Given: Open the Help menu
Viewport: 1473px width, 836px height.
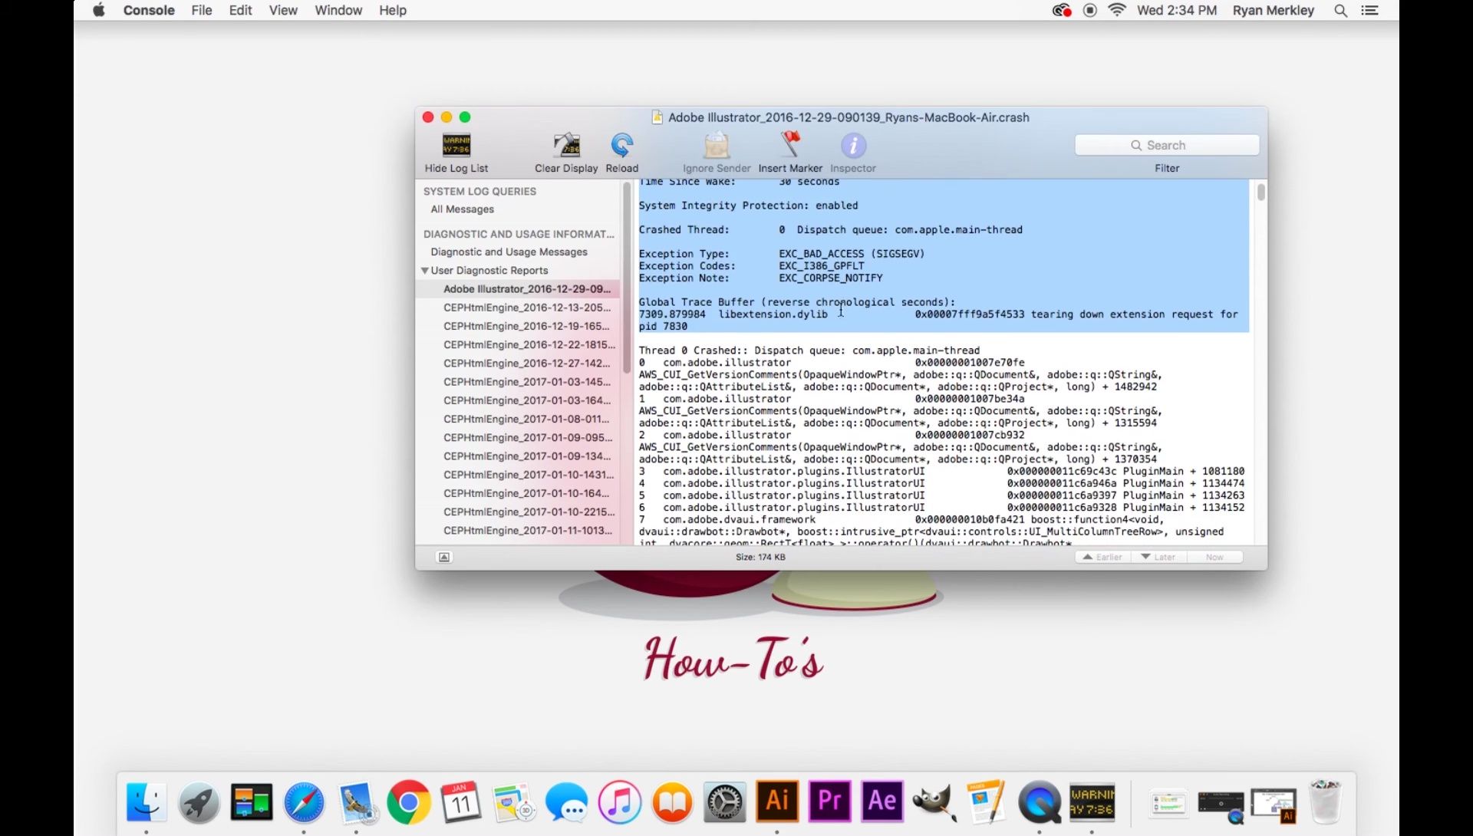Looking at the screenshot, I should 393,10.
